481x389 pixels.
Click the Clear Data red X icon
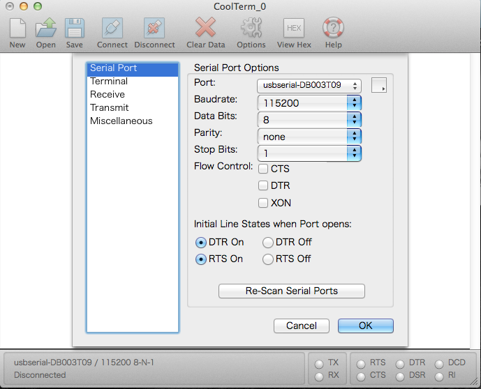205,29
